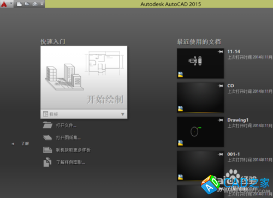Screen dimensions: 273x198
Task: Click the Drawing1 document name
Action: coord(238,120)
